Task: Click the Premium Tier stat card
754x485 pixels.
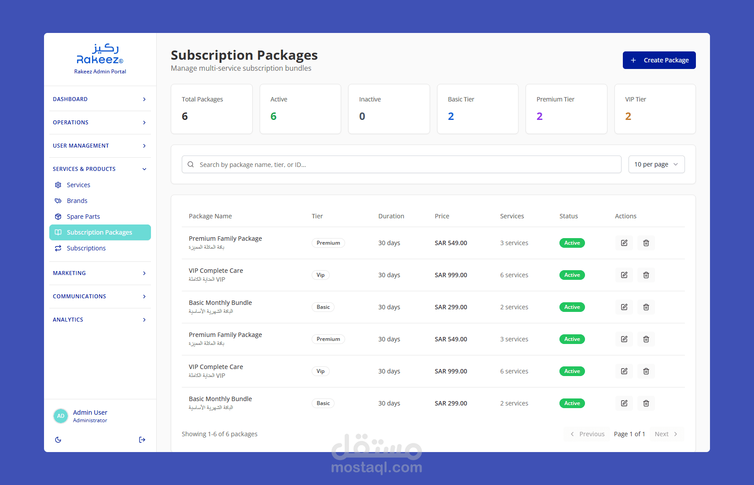Action: pos(566,109)
